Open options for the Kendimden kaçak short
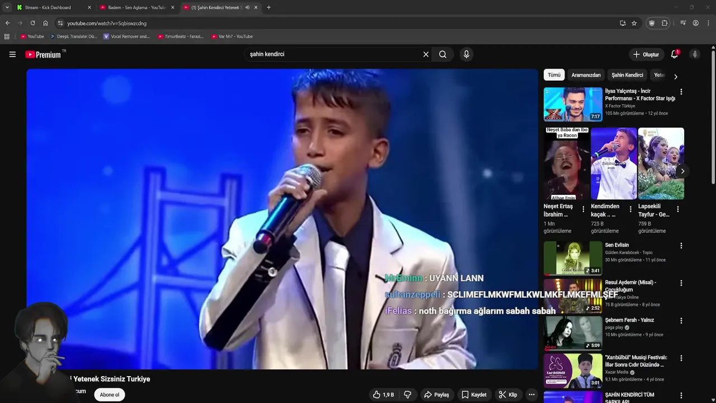 pos(630,209)
